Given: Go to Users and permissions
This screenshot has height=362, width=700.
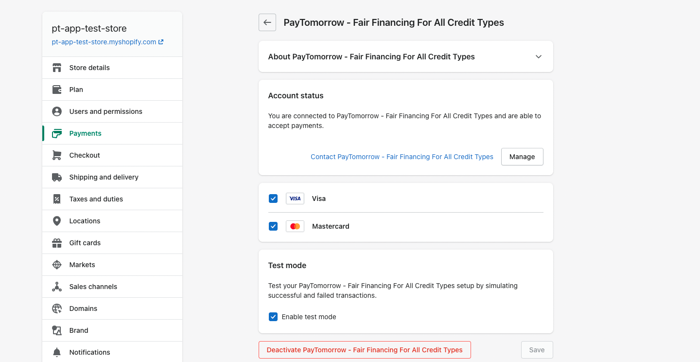Looking at the screenshot, I should [112, 111].
